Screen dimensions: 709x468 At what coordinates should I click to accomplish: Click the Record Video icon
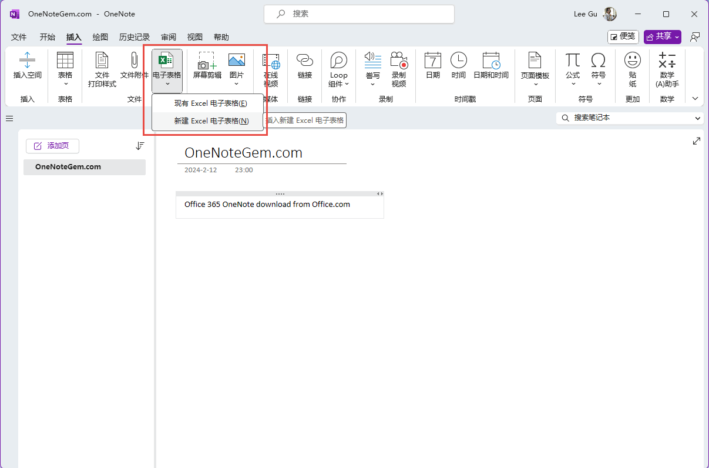pyautogui.click(x=398, y=60)
